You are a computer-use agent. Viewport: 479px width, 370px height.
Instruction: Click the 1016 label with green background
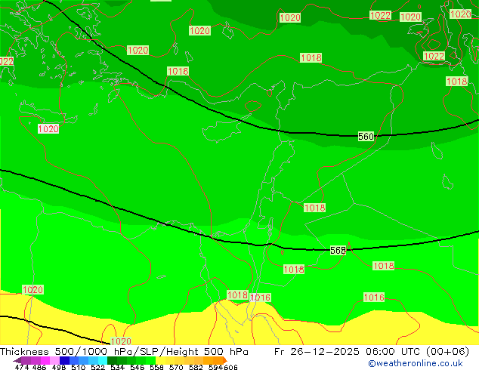point(374,297)
